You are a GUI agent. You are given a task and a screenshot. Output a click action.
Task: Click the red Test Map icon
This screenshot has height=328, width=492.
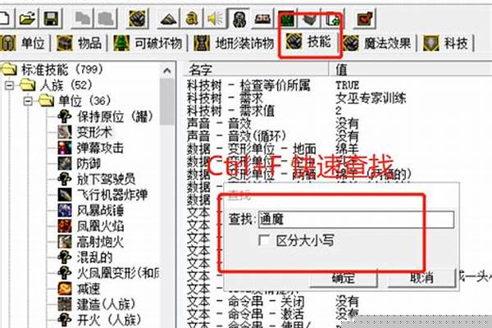click(x=364, y=19)
